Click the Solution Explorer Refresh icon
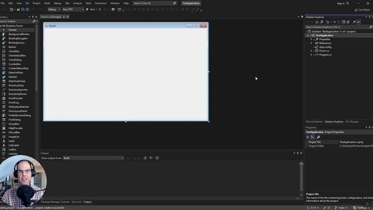The width and height of the screenshot is (373, 210). [x=339, y=22]
